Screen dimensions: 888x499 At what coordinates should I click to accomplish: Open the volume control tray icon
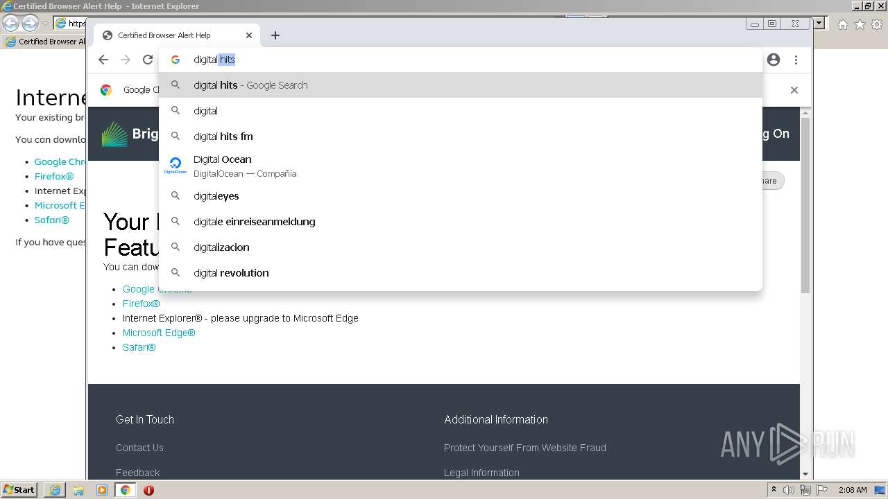[789, 490]
